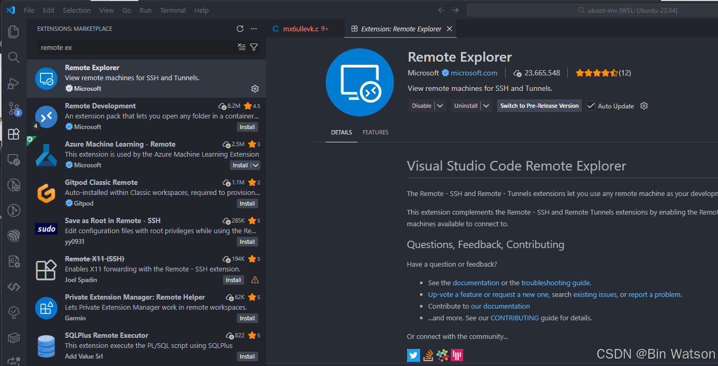Open the Twitter community icon
This screenshot has height=366, width=718.
click(x=414, y=355)
